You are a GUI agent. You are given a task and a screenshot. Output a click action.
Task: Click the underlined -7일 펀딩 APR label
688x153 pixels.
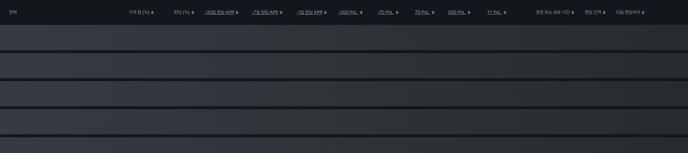pyautogui.click(x=265, y=12)
